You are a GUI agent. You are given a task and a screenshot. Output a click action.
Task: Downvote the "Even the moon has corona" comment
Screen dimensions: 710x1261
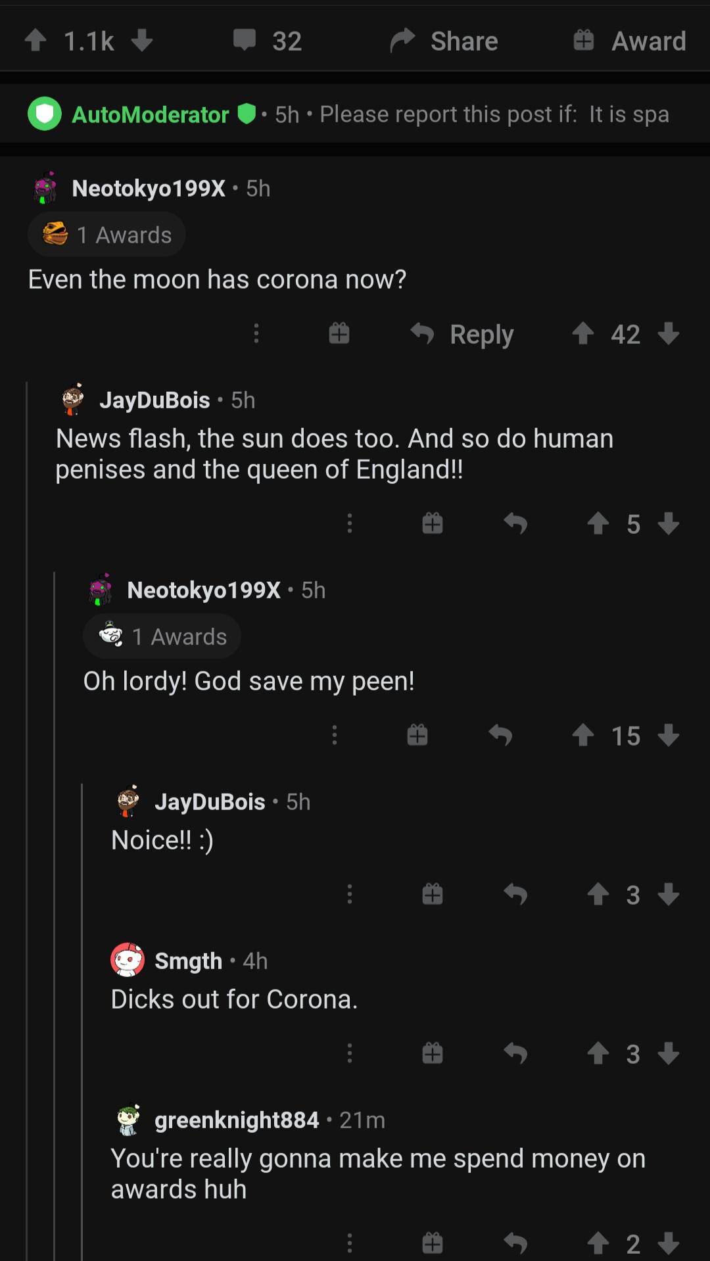669,334
